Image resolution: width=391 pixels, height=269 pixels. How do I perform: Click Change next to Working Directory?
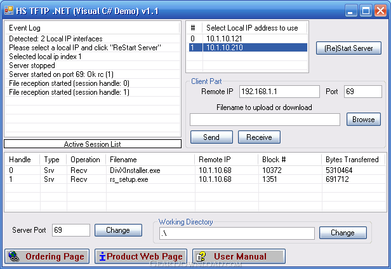click(x=343, y=233)
